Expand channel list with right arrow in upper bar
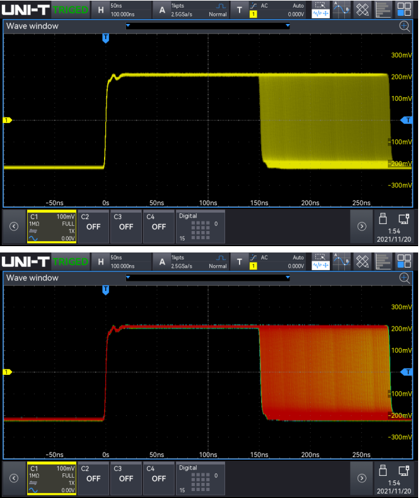This screenshot has height=498, width=420. (x=361, y=225)
